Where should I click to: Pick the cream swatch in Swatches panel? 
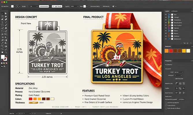[188, 51]
